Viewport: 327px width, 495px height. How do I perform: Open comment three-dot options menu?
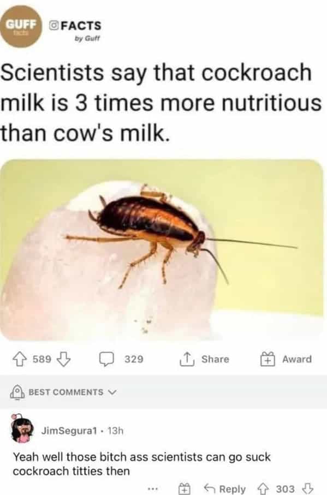(153, 490)
